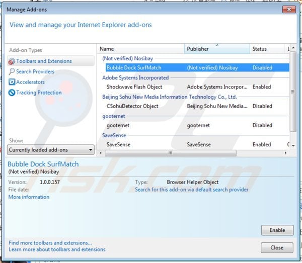Select the Toolbars and Extensions icon
This screenshot has height=263, width=302.
[12, 61]
